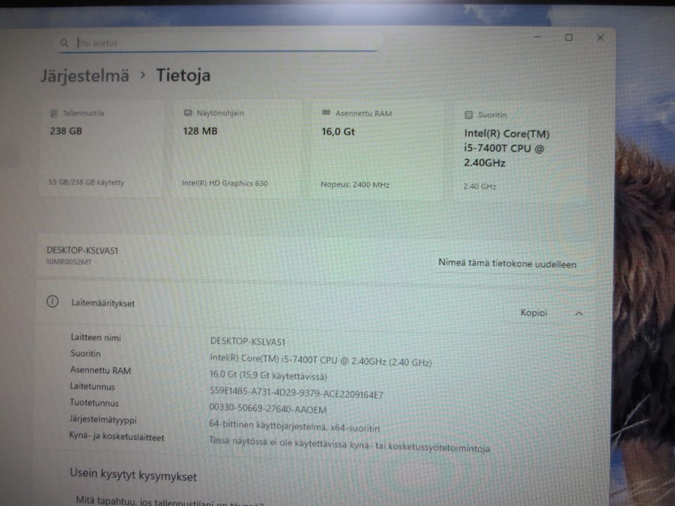Click the Näytönohjain graphics card icon
675x506 pixels.
(x=188, y=112)
